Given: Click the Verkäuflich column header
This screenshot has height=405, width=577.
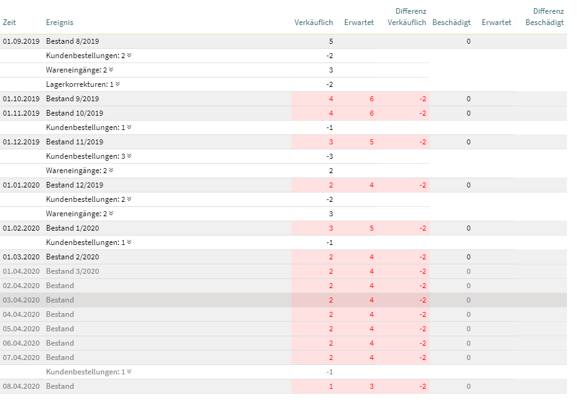Looking at the screenshot, I should point(313,22).
